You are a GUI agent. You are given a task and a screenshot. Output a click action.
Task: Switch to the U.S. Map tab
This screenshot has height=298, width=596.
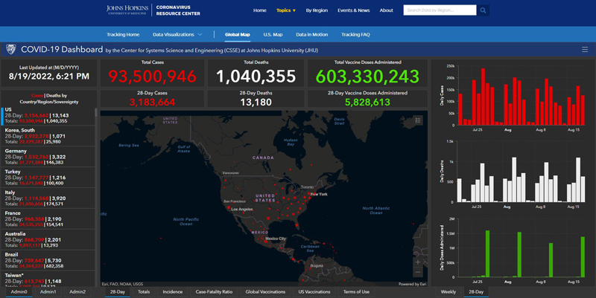[273, 34]
